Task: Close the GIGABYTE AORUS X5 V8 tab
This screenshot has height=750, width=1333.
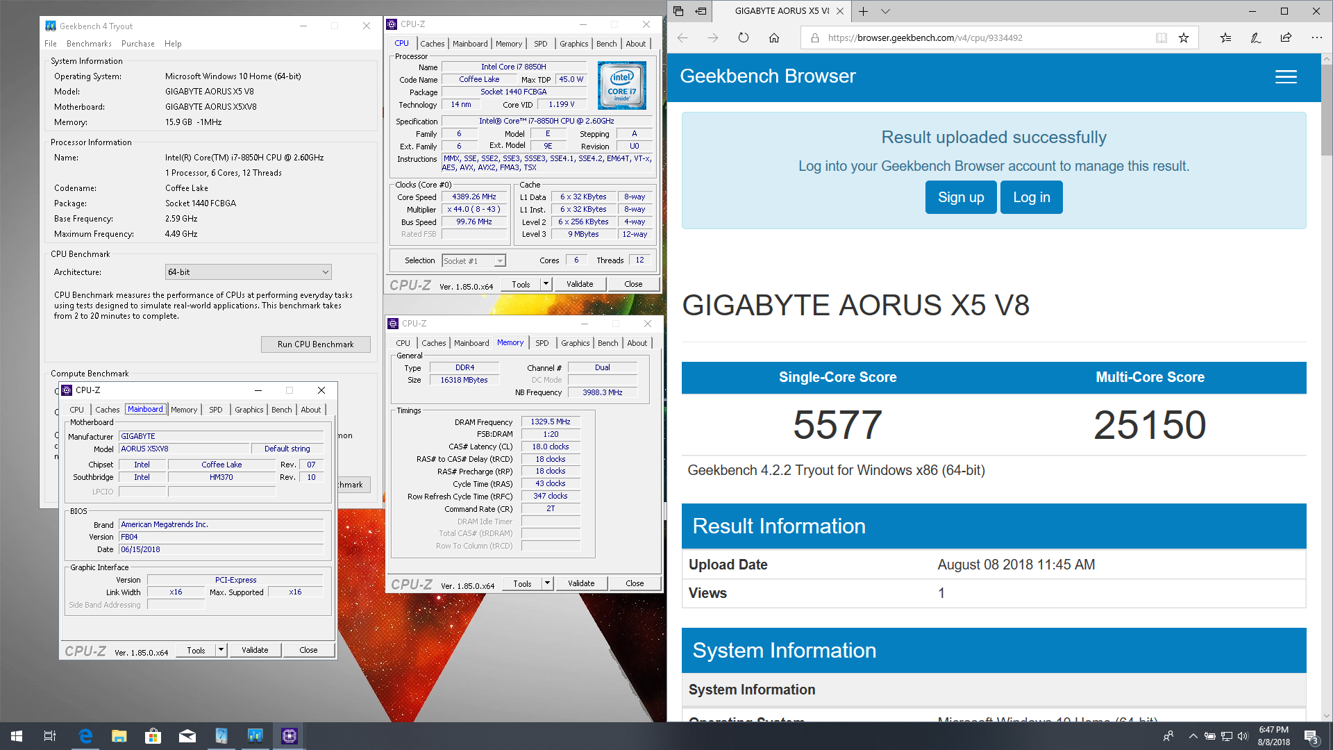Action: pyautogui.click(x=840, y=11)
